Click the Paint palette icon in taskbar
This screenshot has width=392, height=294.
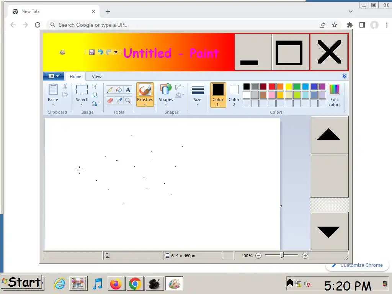174,284
